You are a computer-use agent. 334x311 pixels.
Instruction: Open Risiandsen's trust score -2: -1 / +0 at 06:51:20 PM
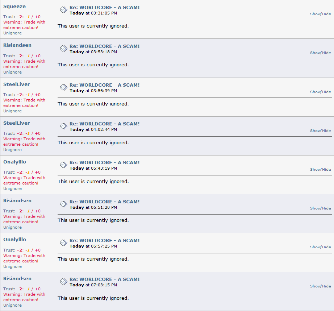tap(29, 211)
